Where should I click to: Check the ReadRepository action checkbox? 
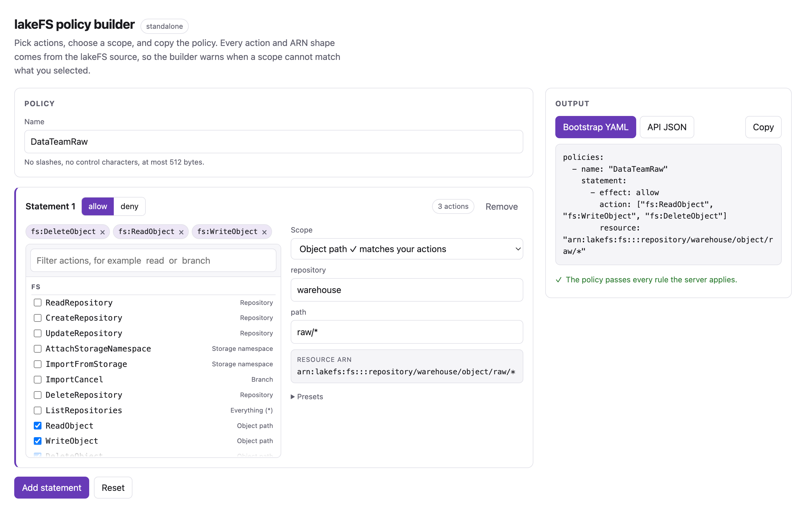tap(38, 303)
